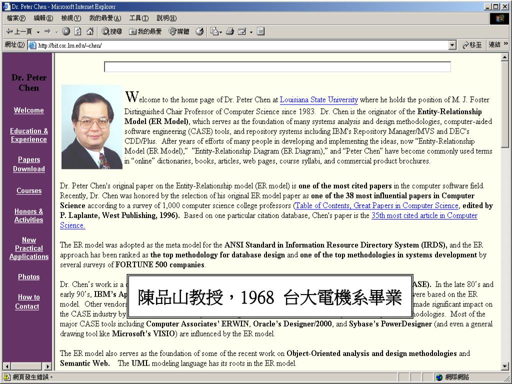Open the Education & Experience link

tap(28, 135)
